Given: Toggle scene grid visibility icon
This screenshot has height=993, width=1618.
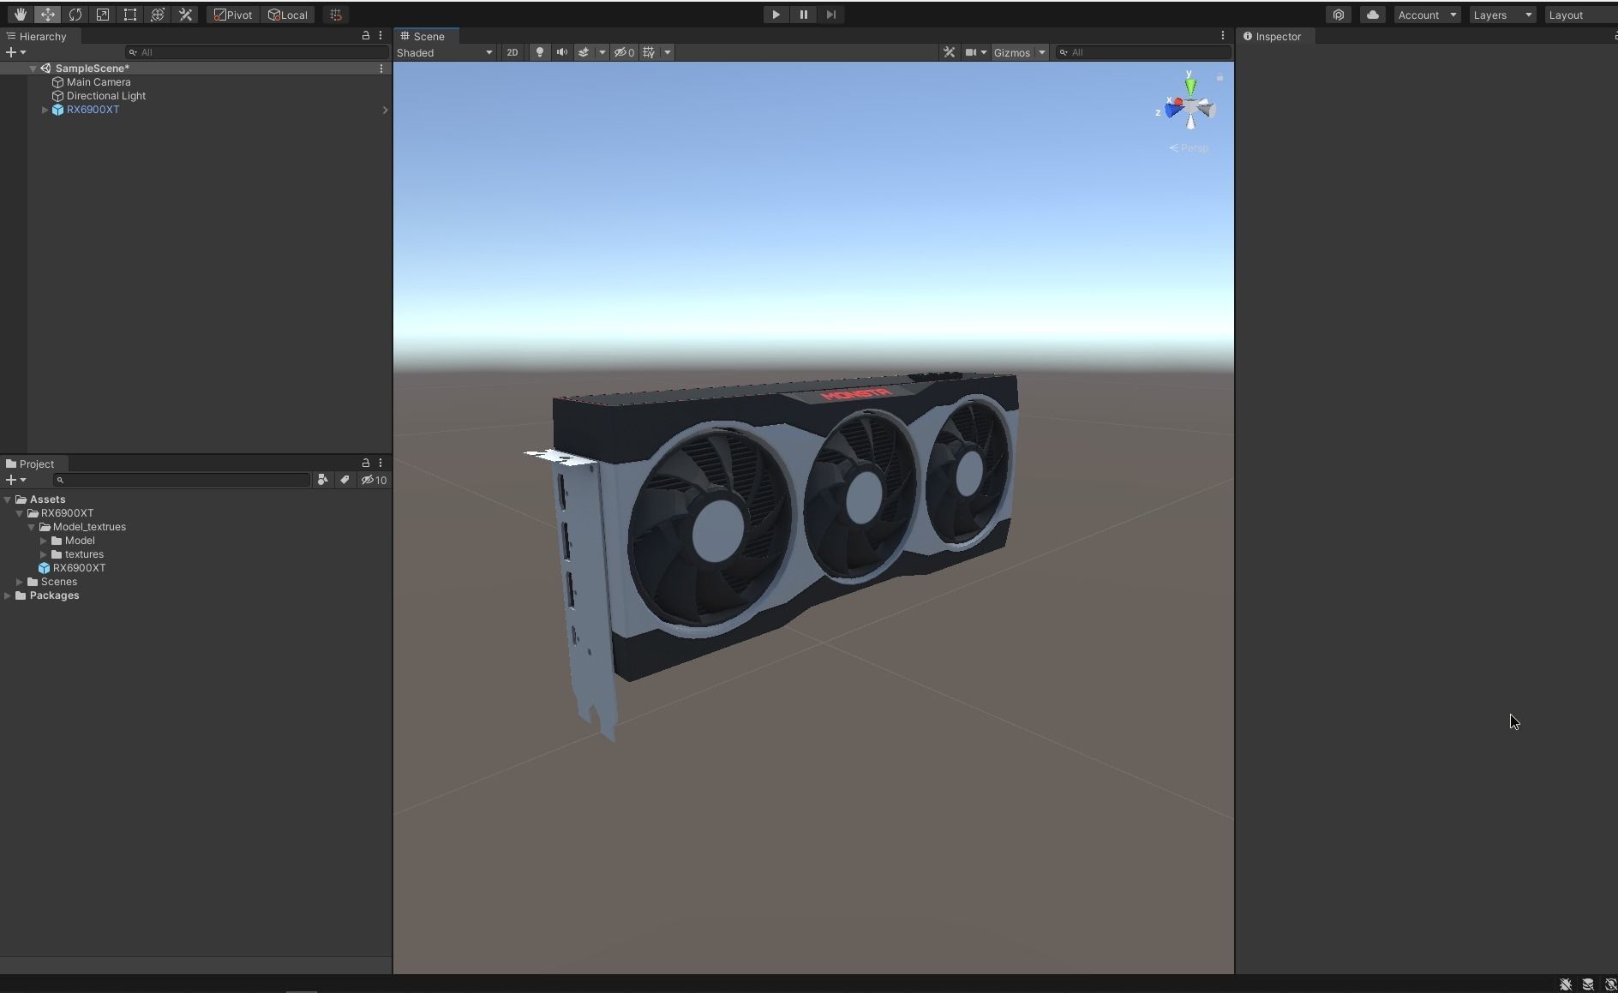Looking at the screenshot, I should [x=649, y=52].
